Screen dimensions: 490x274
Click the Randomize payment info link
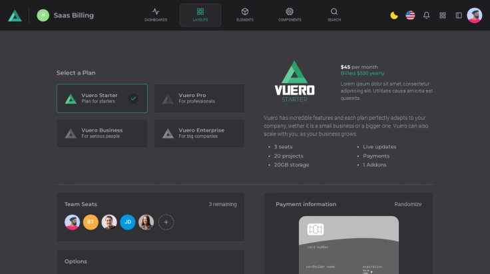pos(407,204)
